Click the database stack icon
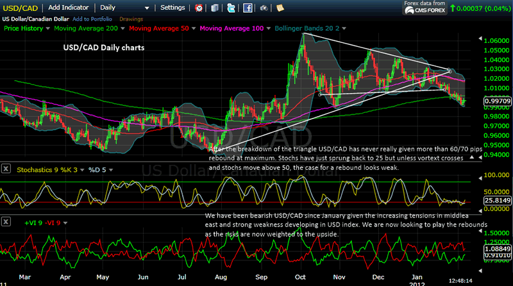Image resolution: width=513 pixels, height=286 pixels. point(214,8)
